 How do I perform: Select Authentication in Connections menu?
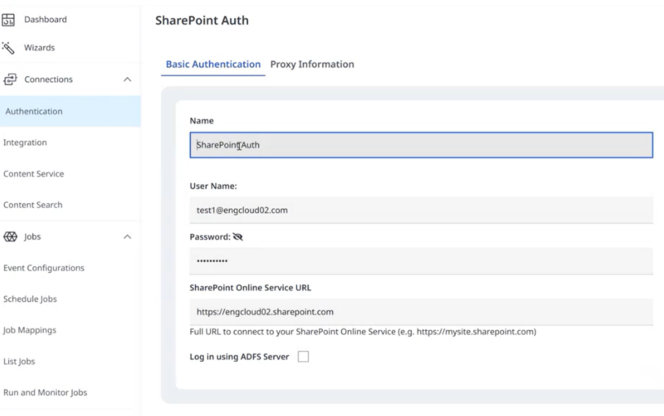click(x=70, y=111)
